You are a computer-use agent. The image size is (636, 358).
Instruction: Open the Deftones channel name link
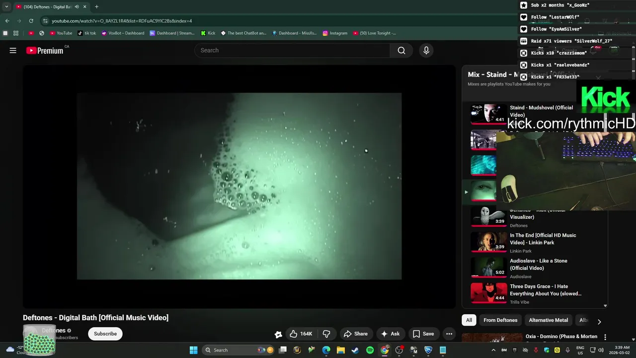[54, 330]
